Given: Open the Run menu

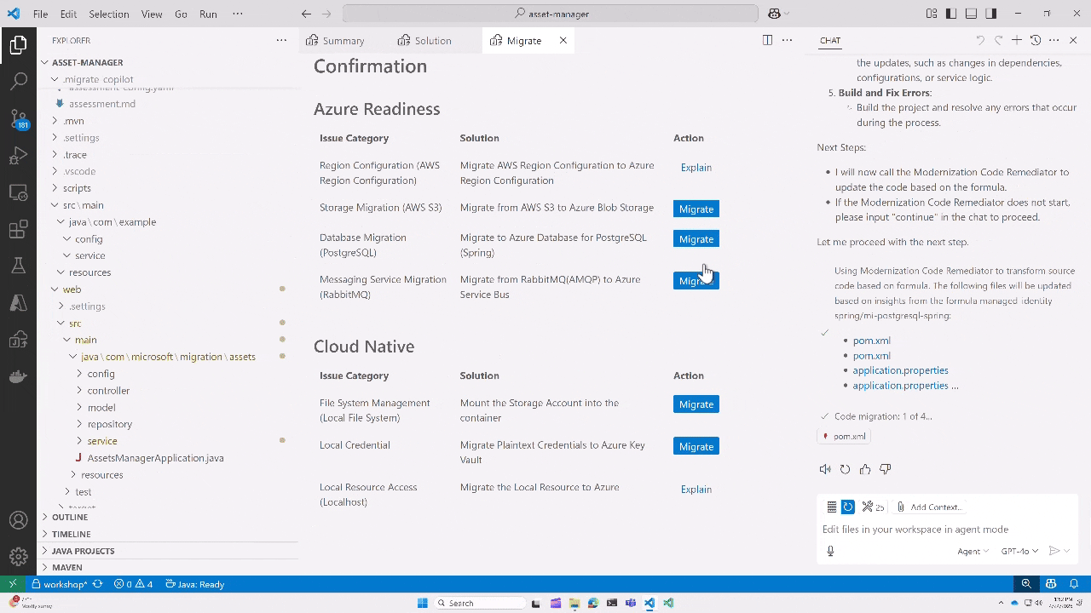Looking at the screenshot, I should [x=207, y=14].
